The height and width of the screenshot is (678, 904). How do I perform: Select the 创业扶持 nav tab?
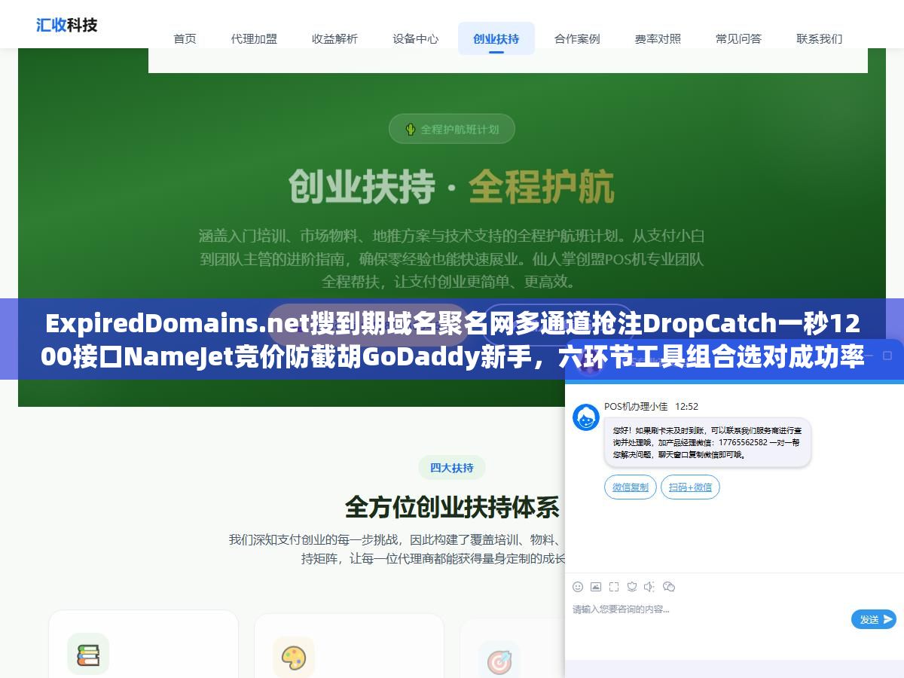496,38
